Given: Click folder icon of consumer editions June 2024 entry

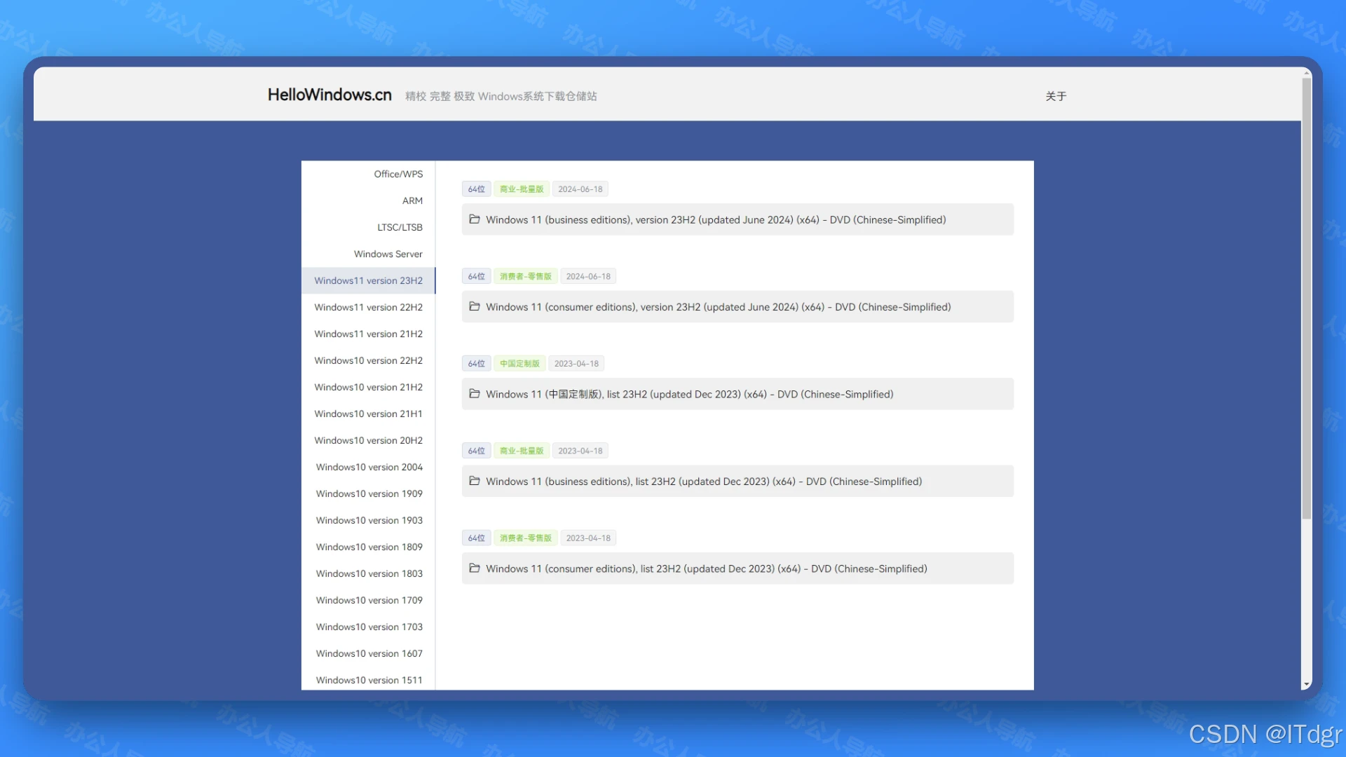Looking at the screenshot, I should (x=475, y=306).
